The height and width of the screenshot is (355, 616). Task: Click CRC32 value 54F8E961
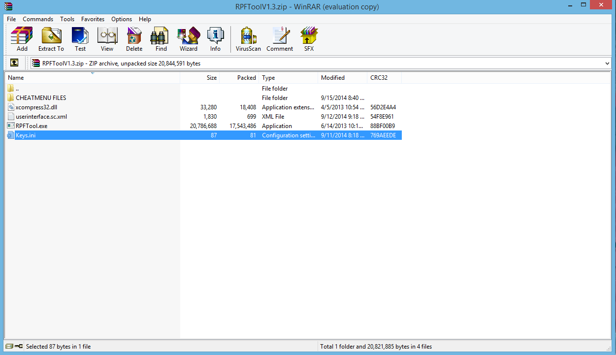tap(382, 117)
